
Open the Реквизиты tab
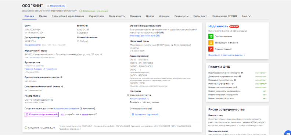(x=182, y=16)
